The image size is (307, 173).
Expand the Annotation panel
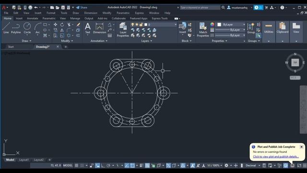tap(99, 41)
